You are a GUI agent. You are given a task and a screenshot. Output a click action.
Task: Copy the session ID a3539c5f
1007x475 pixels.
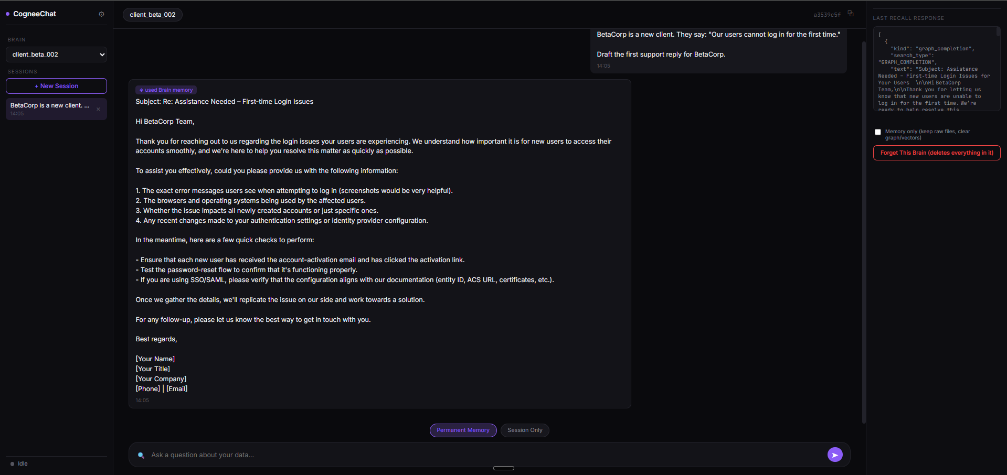(x=851, y=14)
